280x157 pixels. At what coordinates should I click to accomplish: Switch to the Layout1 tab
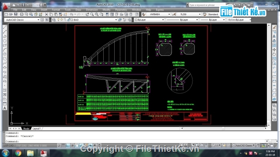tap(37, 129)
